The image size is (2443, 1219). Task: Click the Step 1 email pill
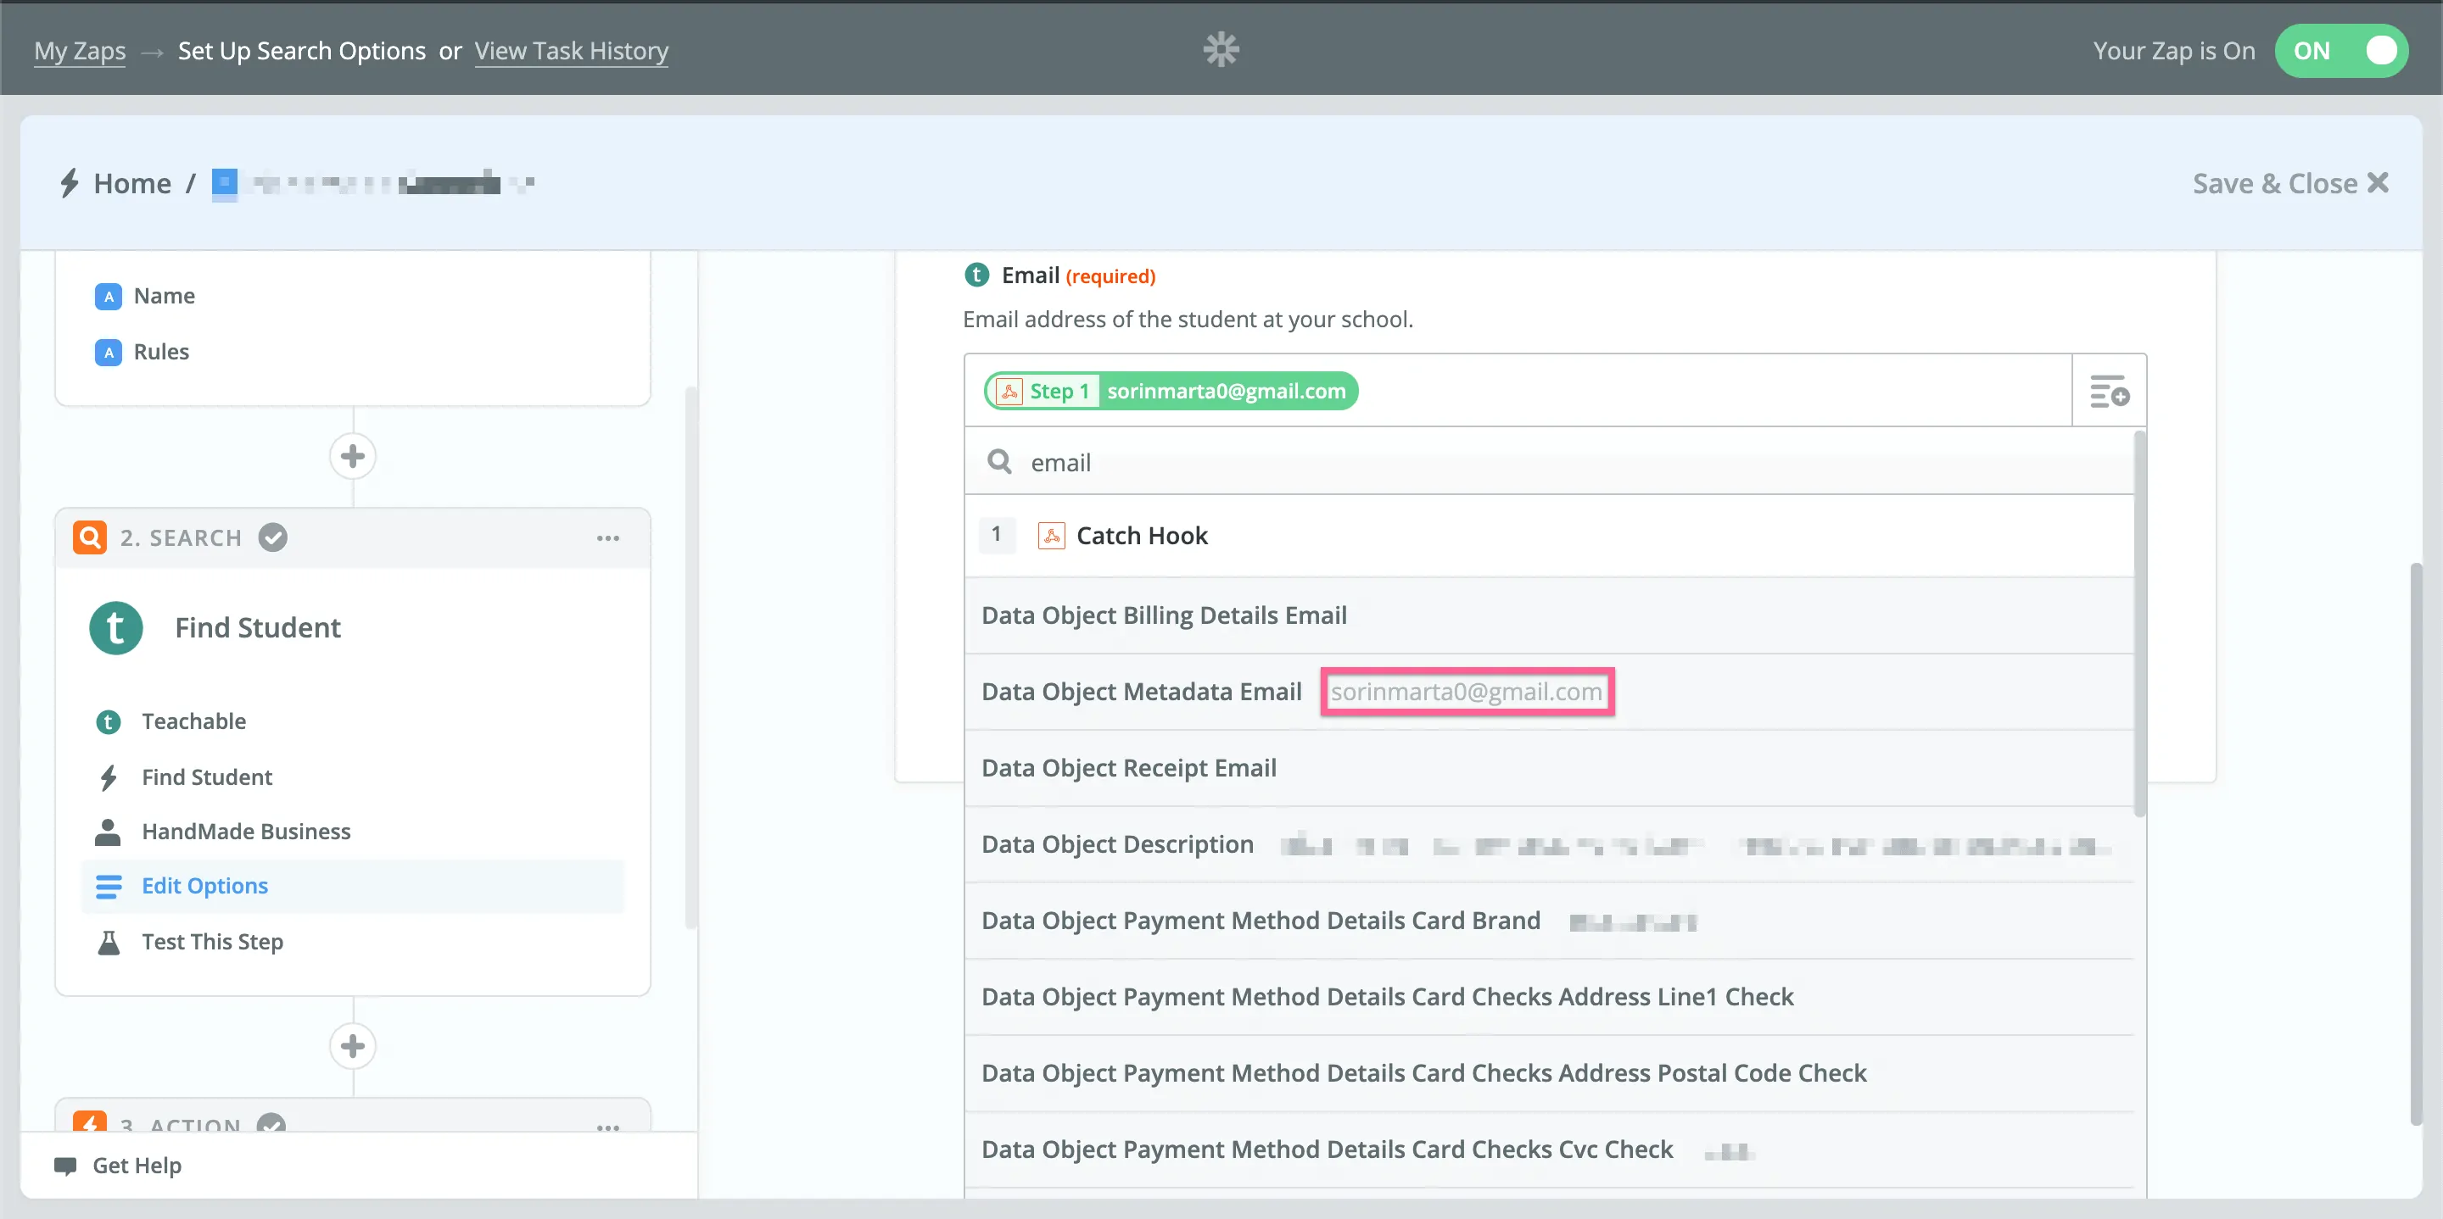pos(1171,391)
